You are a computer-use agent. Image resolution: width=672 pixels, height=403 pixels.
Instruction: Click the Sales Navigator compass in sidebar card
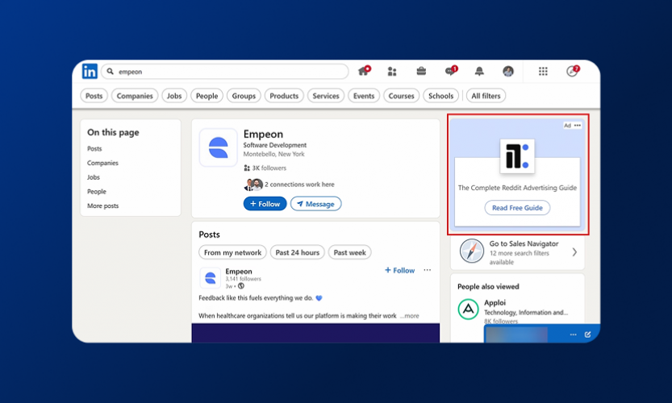click(471, 251)
